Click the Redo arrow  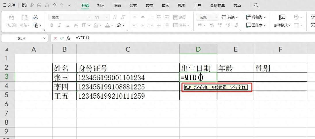[62, 5]
